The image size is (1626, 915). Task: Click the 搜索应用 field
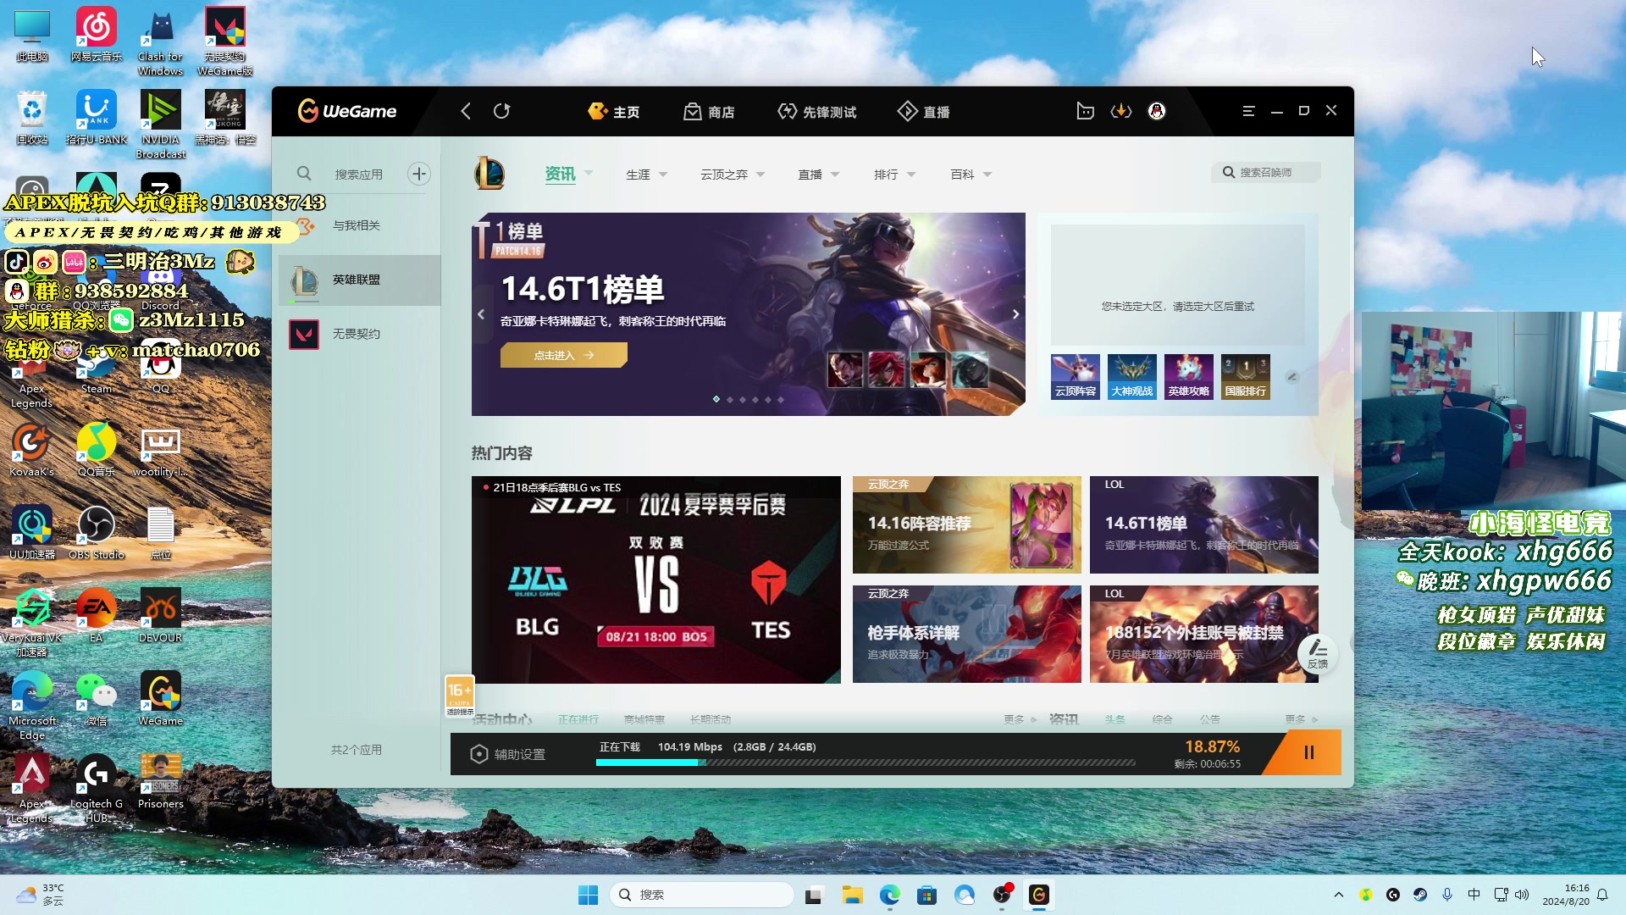point(358,174)
